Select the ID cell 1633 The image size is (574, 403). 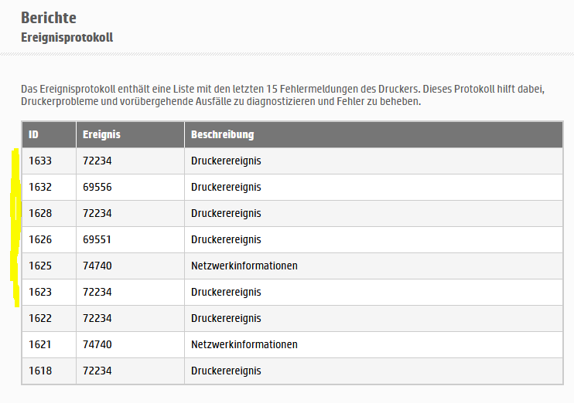(x=40, y=161)
